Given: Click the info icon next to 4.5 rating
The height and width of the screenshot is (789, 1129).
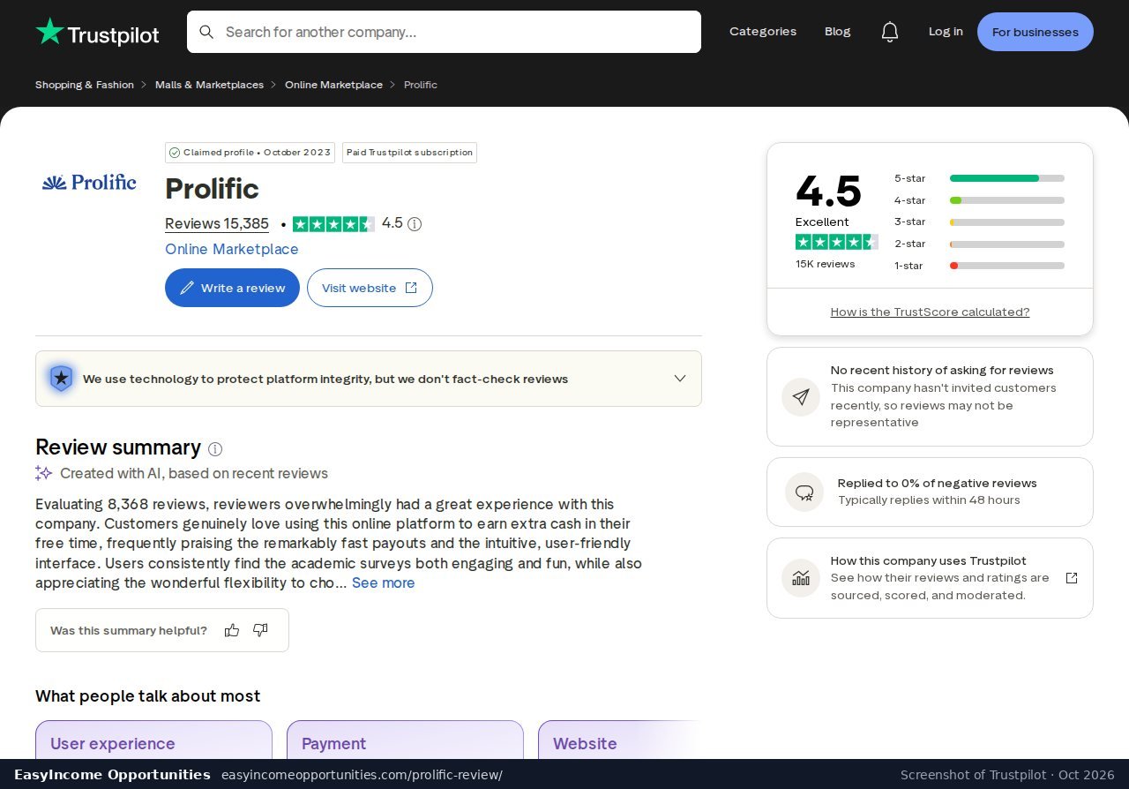Looking at the screenshot, I should [415, 224].
